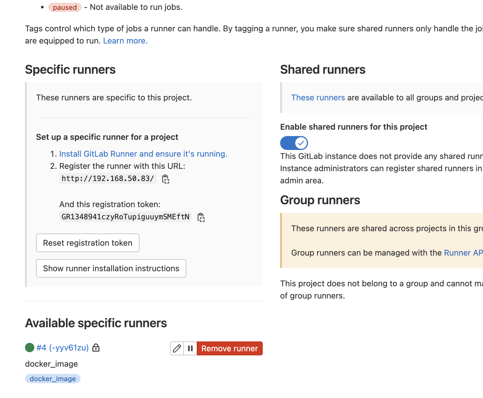Open Install GitLab Runner instructions link
This screenshot has width=483, height=398.
coord(143,154)
